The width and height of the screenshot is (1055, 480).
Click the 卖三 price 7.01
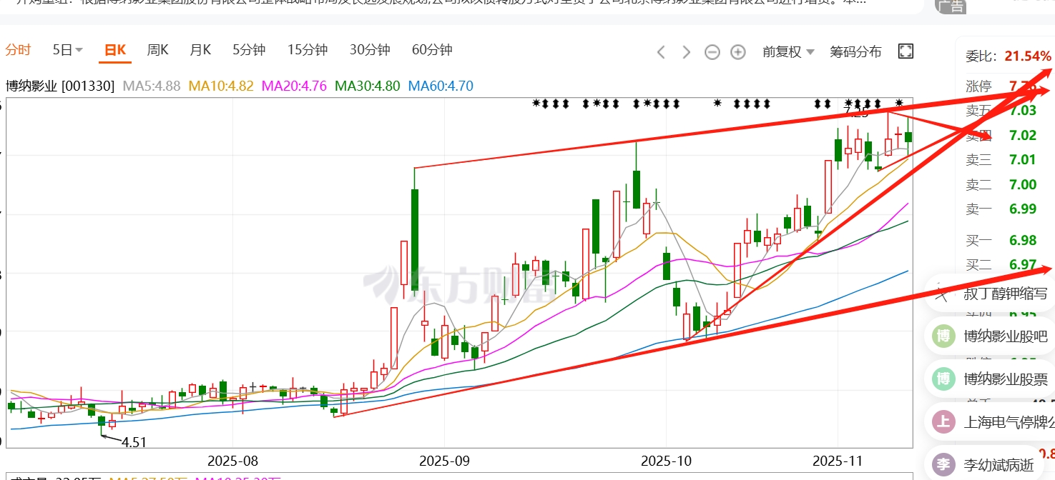coord(1023,159)
